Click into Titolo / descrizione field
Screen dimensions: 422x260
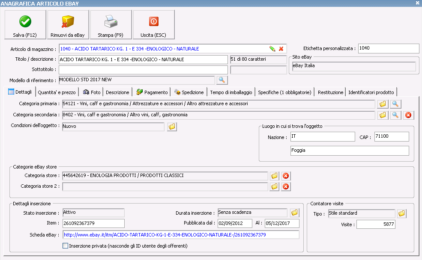(143, 59)
